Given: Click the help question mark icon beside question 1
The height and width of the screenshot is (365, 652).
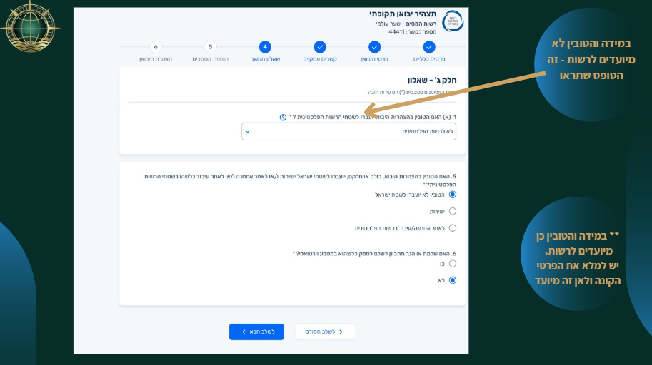Looking at the screenshot, I should 283,118.
